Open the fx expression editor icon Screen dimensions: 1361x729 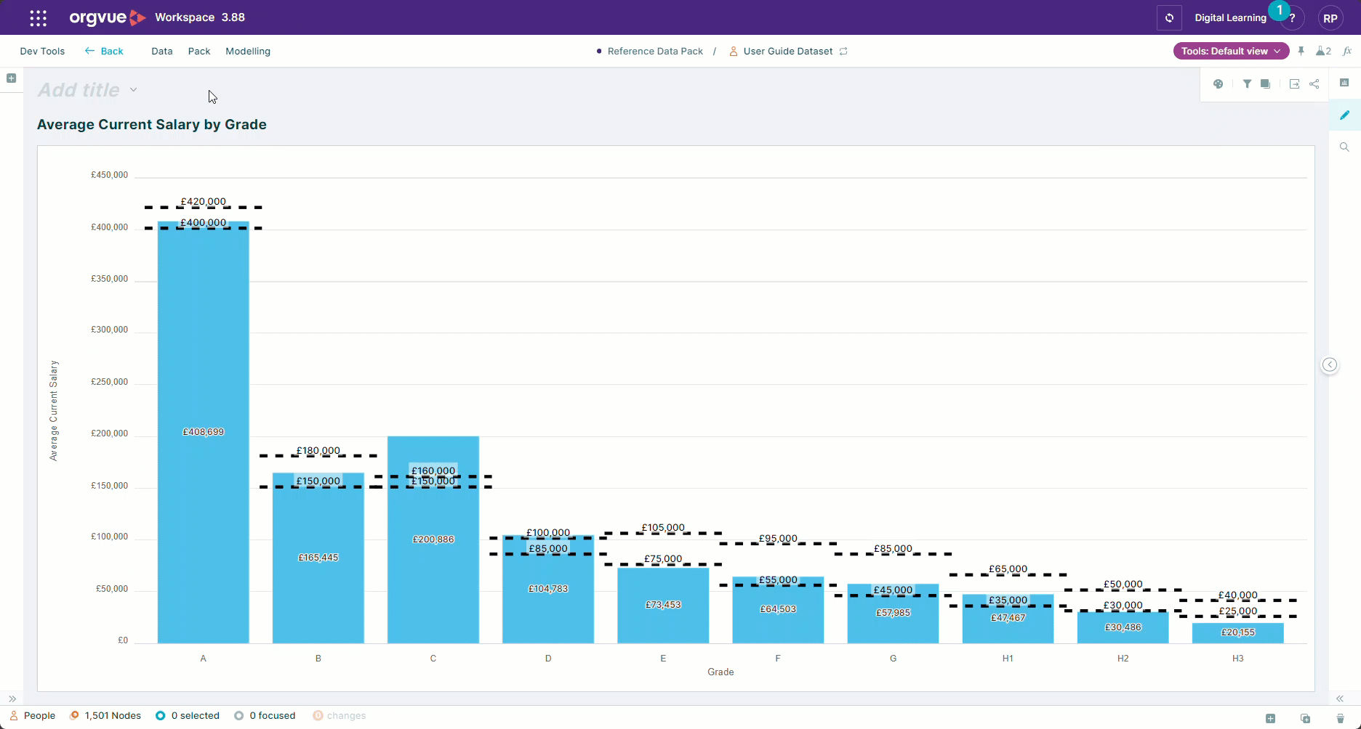point(1347,51)
